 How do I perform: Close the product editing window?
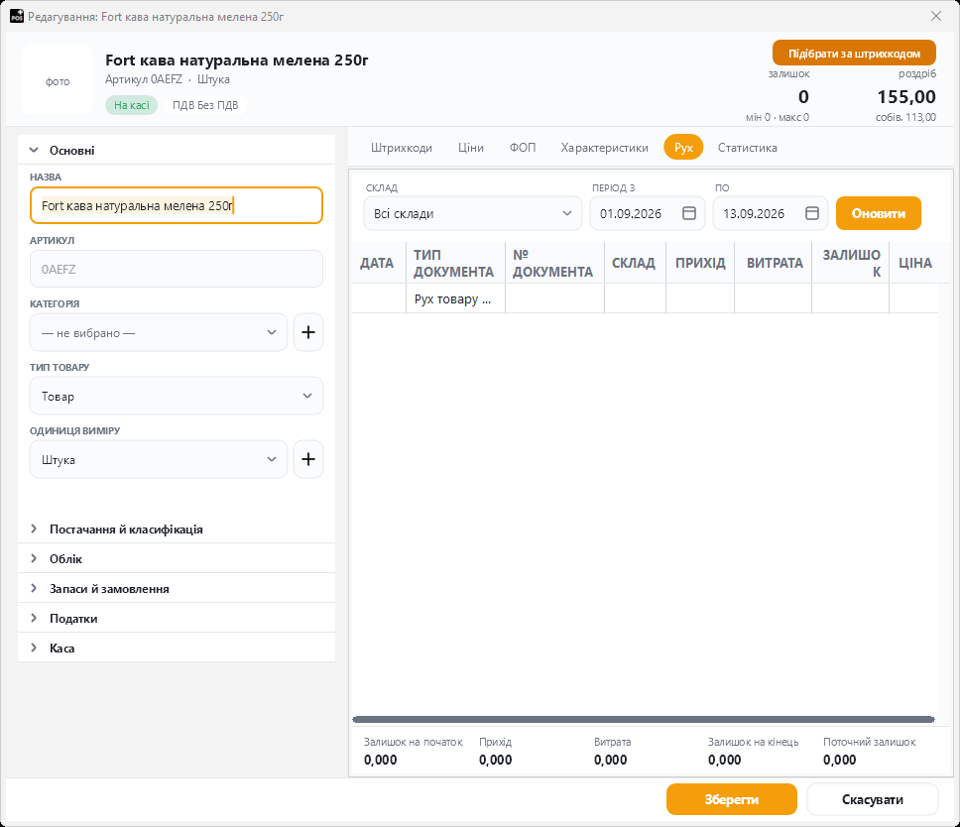tap(936, 16)
